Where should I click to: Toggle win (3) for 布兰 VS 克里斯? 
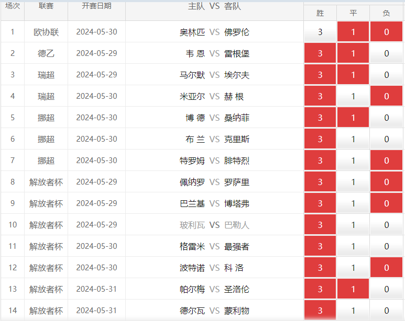click(320, 139)
